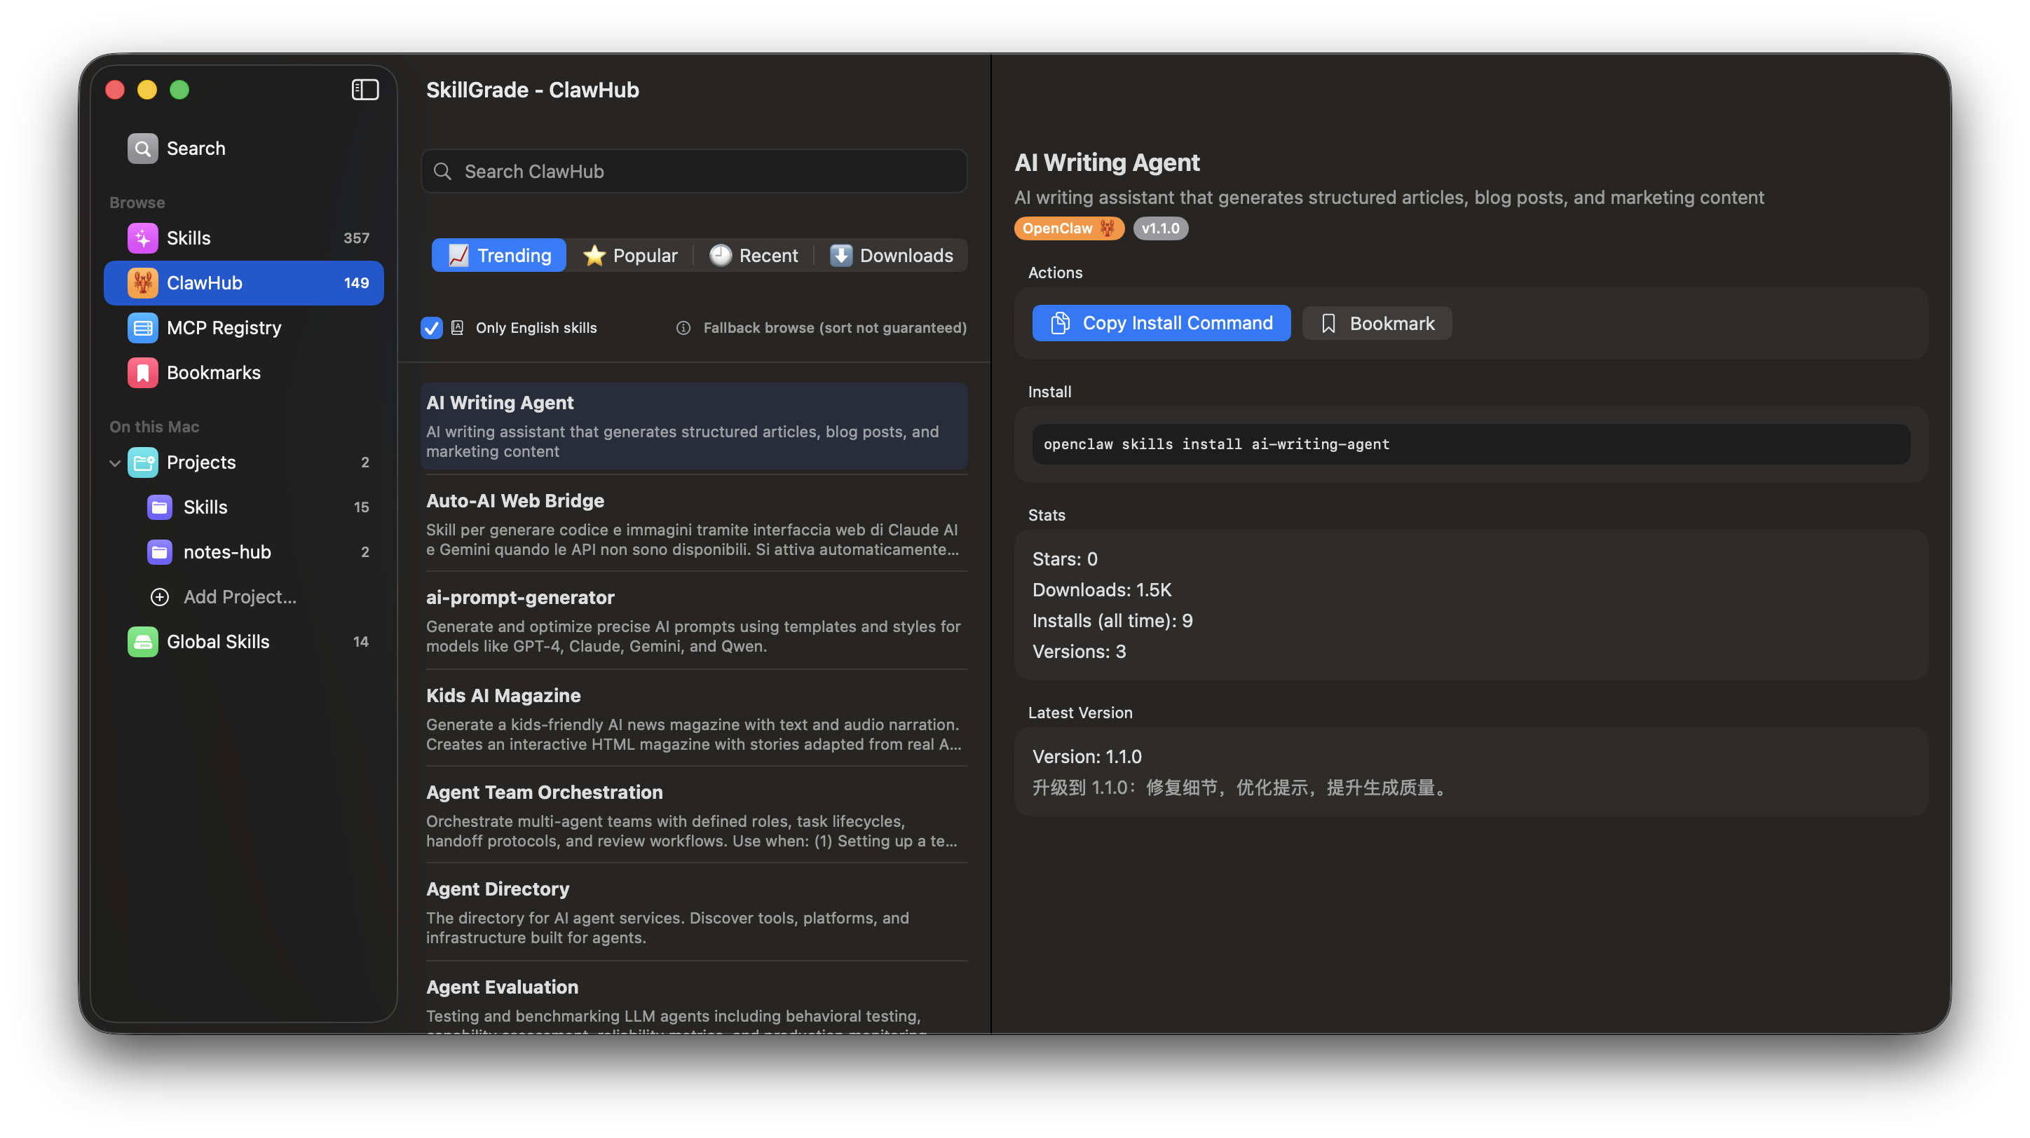This screenshot has width=2030, height=1138.
Task: Switch to the Popular tab
Action: pyautogui.click(x=629, y=255)
